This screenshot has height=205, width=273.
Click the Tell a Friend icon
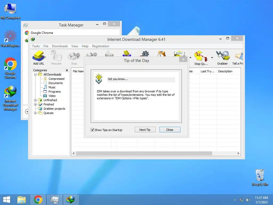coord(238,58)
